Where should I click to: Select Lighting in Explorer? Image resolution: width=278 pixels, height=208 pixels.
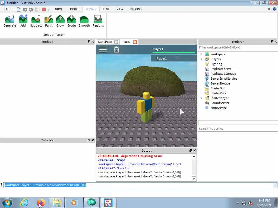click(216, 64)
